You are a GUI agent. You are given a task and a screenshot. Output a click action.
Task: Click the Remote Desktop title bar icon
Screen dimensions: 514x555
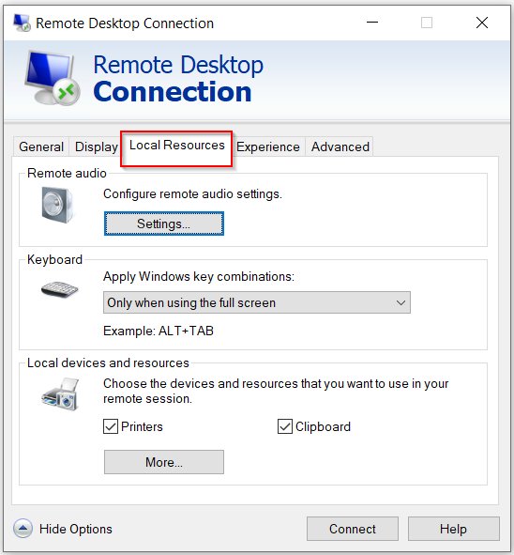tap(22, 23)
